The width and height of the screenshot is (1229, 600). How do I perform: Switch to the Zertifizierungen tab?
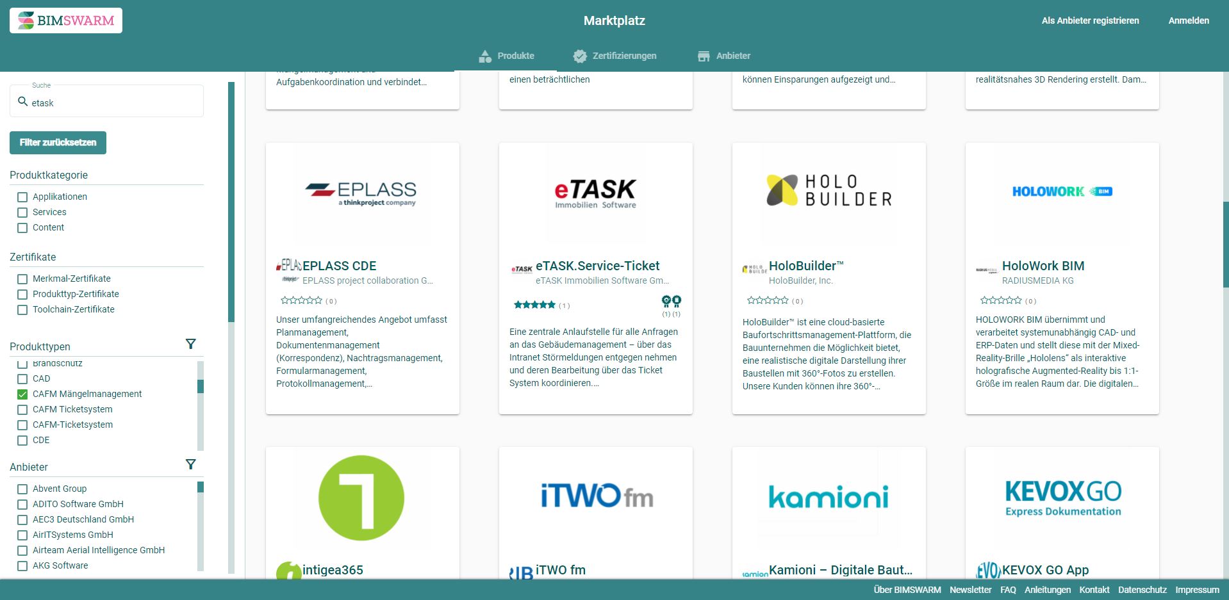tap(614, 56)
